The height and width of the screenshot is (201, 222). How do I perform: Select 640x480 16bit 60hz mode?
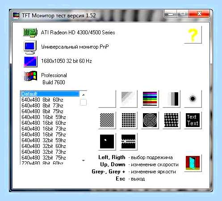click(x=50, y=123)
